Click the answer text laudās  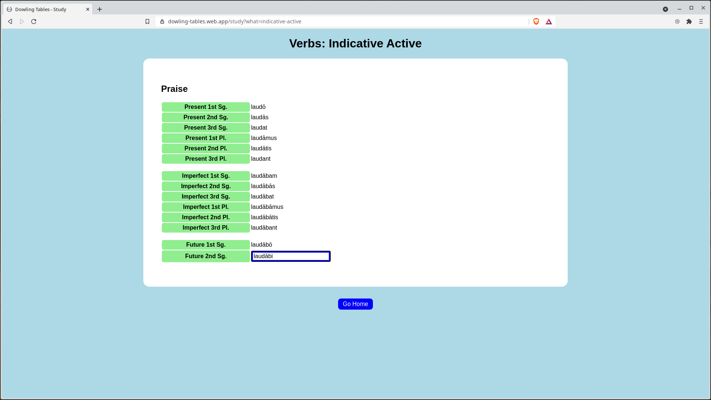[260, 117]
